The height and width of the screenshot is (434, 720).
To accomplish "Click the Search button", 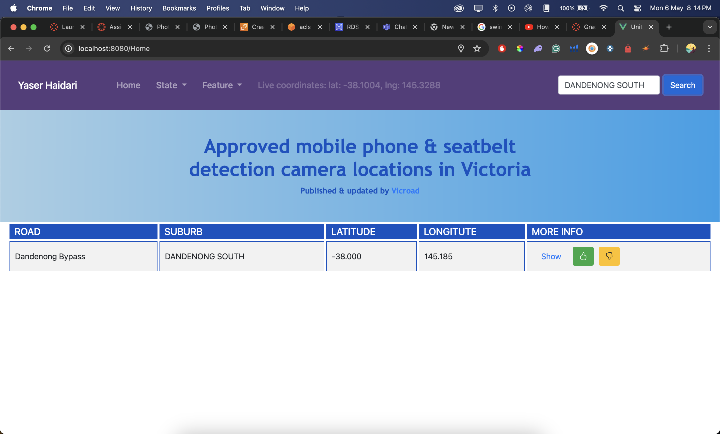I will pos(682,85).
